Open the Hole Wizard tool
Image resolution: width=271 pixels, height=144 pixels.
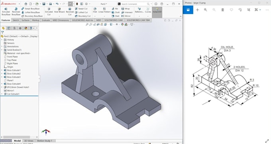59,10
